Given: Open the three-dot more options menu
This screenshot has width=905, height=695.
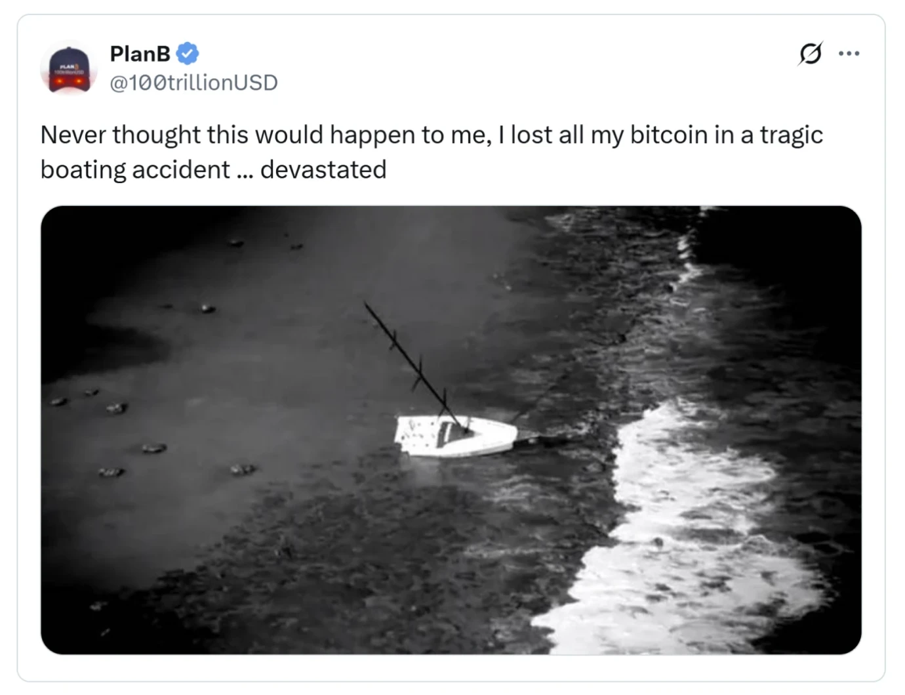Looking at the screenshot, I should coord(849,53).
